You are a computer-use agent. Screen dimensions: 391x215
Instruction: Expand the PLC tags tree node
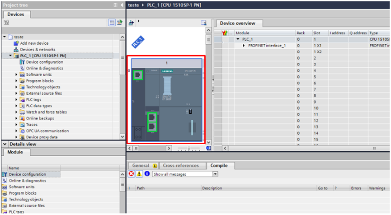(x=17, y=100)
